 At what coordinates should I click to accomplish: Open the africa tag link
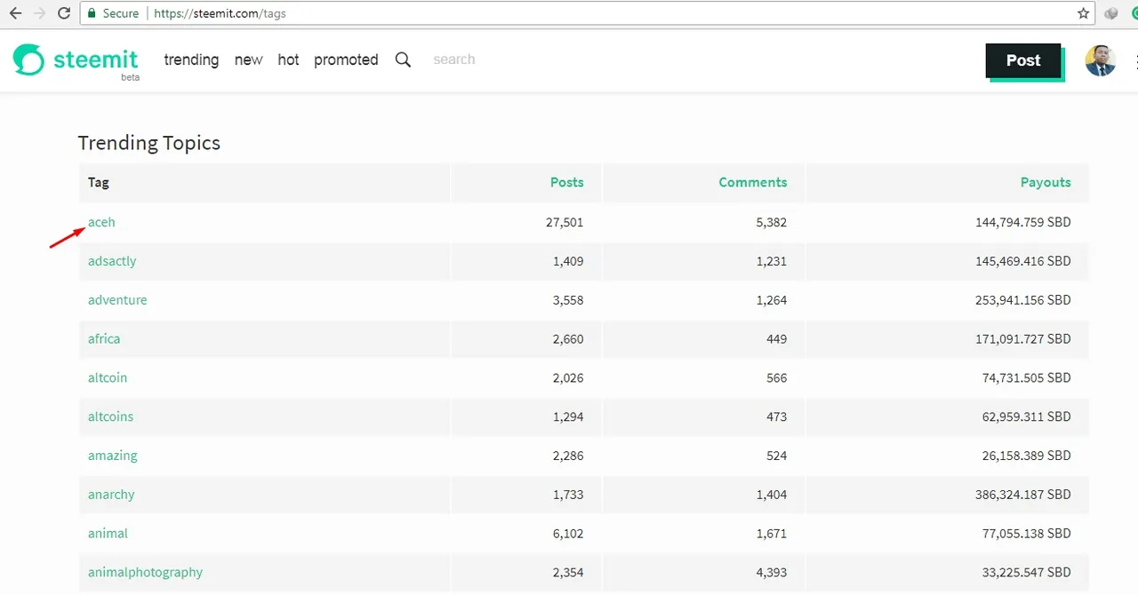coord(104,338)
